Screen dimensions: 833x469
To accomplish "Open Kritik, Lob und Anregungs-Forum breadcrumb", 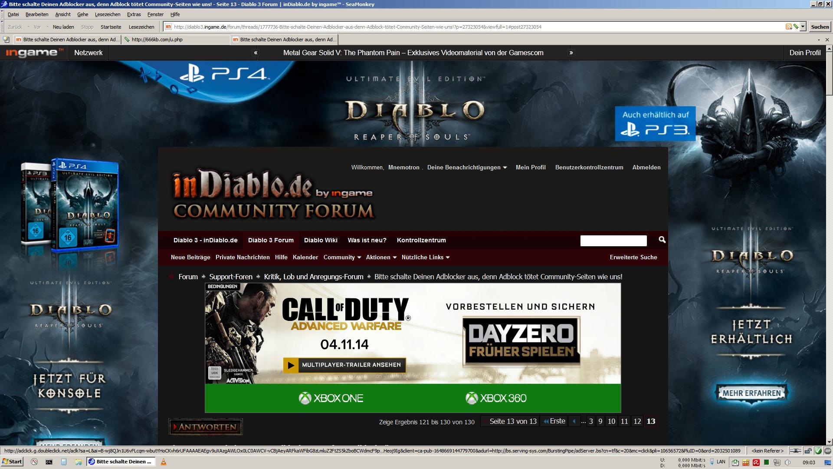I will [x=314, y=277].
